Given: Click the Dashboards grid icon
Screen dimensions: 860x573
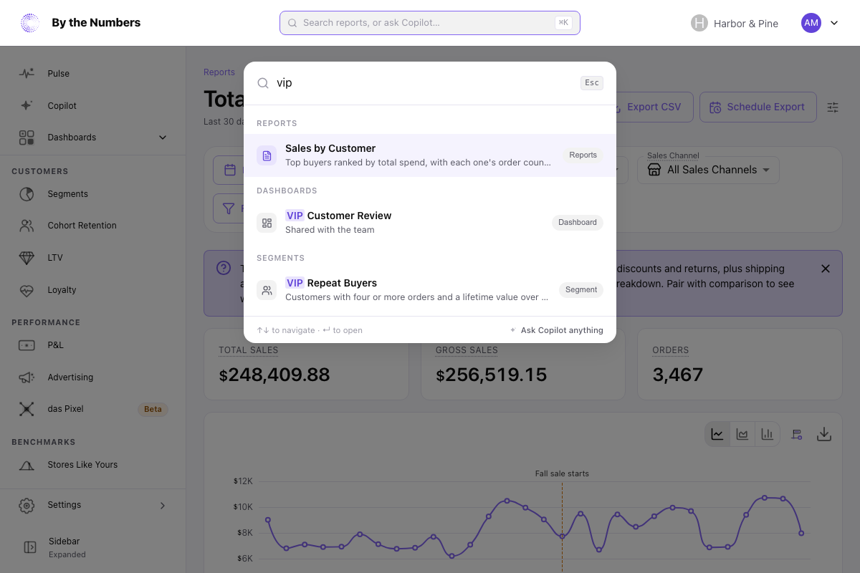Looking at the screenshot, I should tap(27, 138).
